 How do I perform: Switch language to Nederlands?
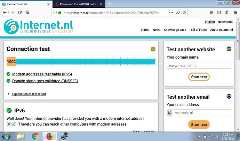click(x=225, y=22)
